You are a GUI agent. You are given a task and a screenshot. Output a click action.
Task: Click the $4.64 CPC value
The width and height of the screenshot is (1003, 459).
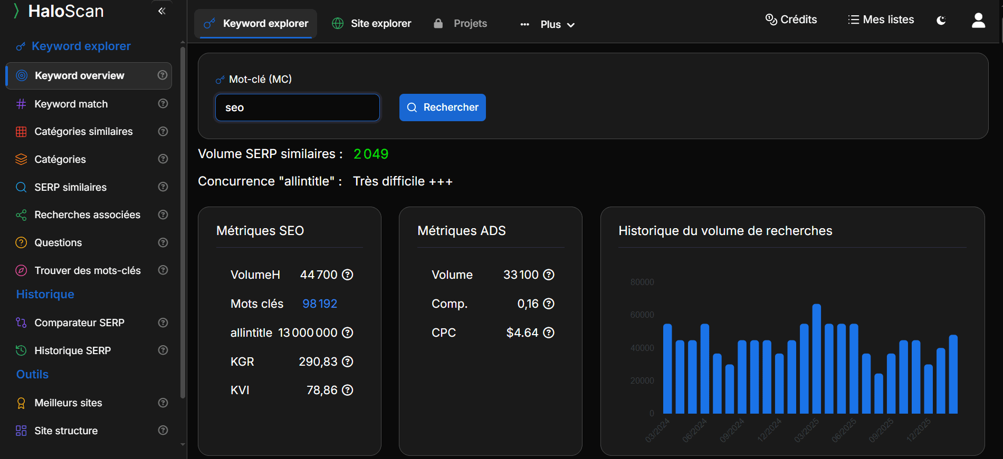tap(522, 333)
